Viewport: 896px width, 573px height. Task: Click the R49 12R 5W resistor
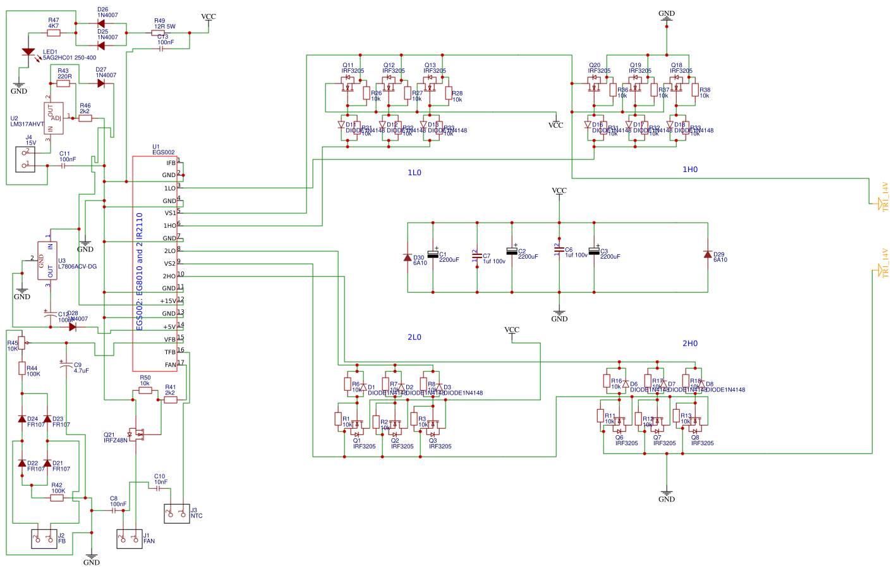(158, 33)
